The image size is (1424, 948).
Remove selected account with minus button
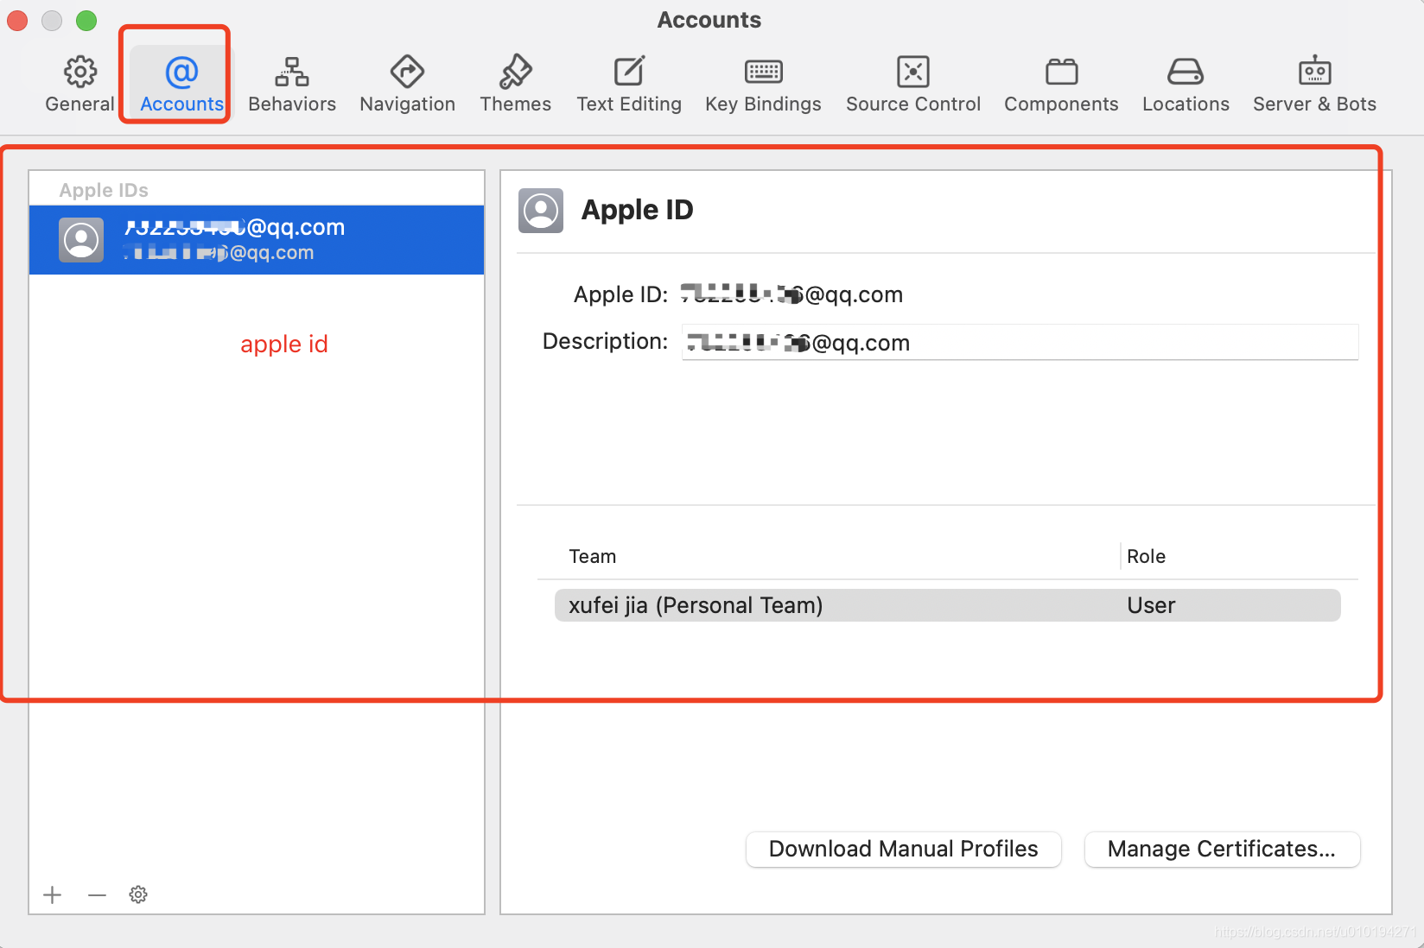[97, 894]
